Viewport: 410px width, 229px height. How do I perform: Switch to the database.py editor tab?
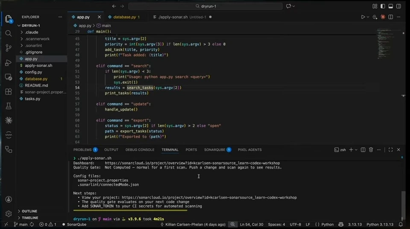[x=124, y=17]
